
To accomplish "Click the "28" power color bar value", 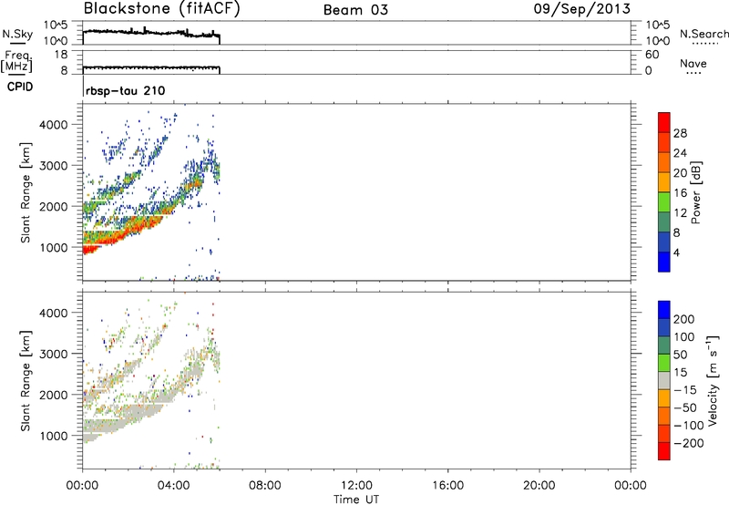I will point(680,133).
